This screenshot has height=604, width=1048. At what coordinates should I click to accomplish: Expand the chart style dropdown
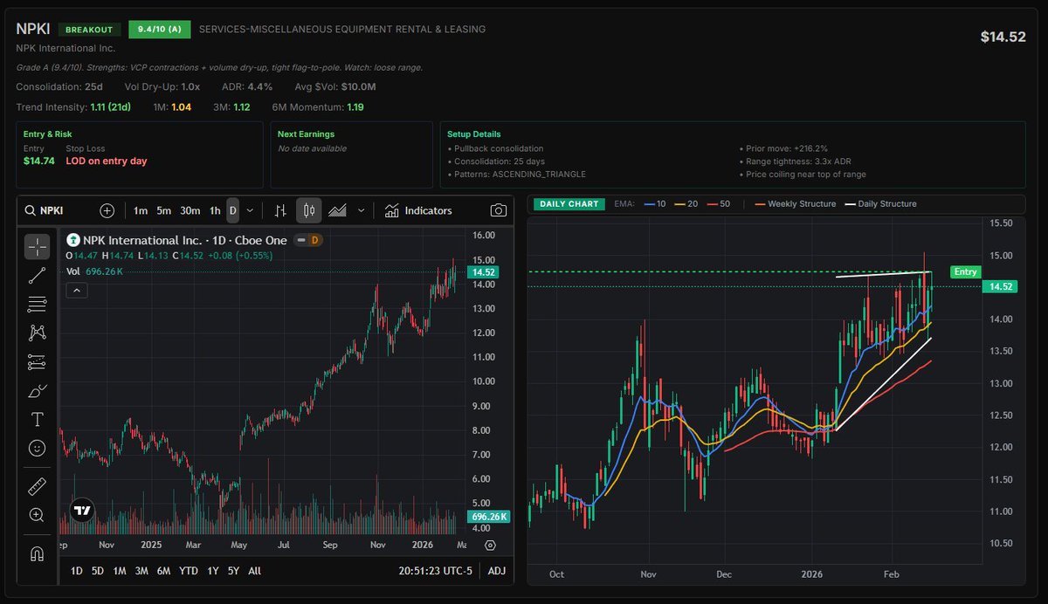(359, 210)
